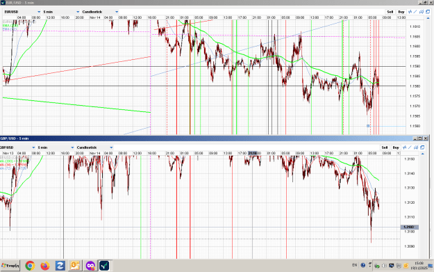Open indicators icon in EUR/USD toolbar
This screenshot has width=434, height=272.
point(410,12)
